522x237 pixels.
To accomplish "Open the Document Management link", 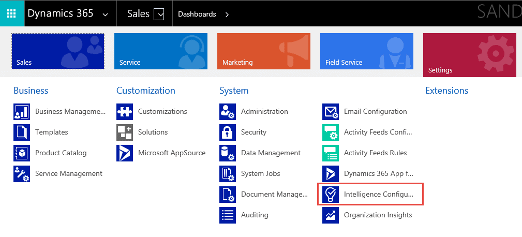I will click(274, 195).
